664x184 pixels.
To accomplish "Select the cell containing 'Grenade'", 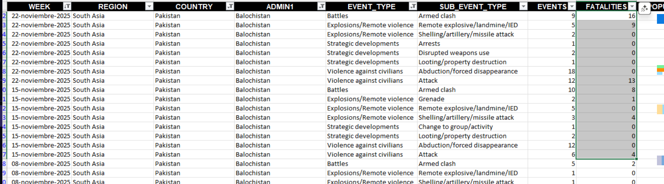I will pyautogui.click(x=431, y=99).
